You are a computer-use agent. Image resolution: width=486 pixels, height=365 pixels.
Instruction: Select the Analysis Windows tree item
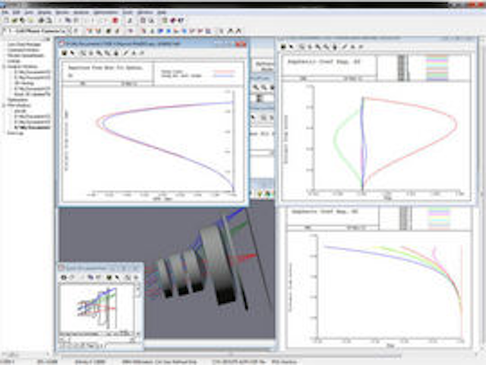(23, 67)
